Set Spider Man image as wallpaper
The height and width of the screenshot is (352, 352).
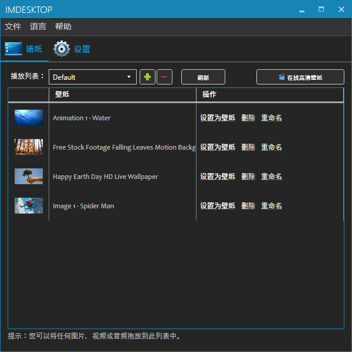click(218, 206)
